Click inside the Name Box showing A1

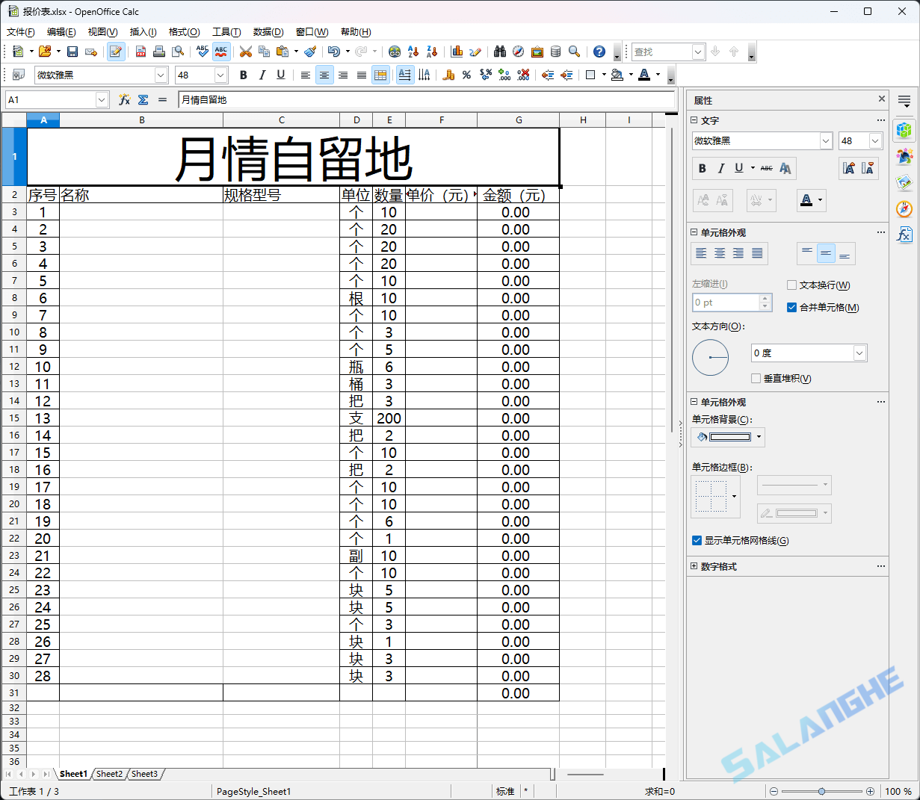[x=52, y=99]
